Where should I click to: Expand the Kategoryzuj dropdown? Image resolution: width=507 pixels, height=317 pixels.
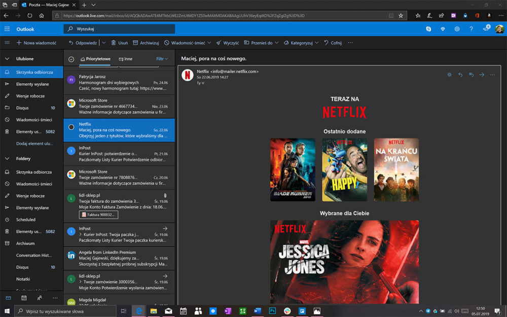tap(316, 43)
